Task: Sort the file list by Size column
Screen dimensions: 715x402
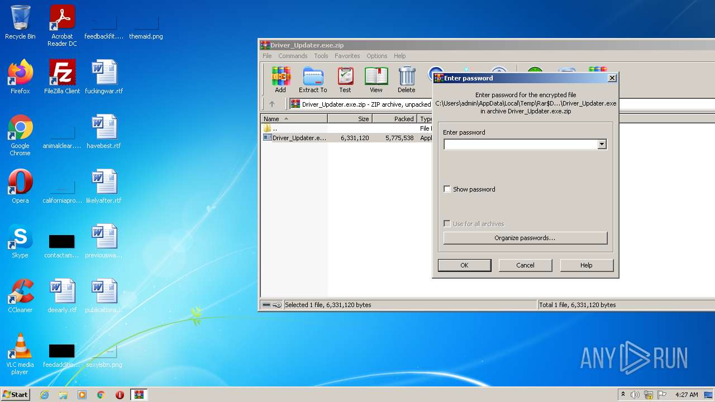Action: tap(350, 119)
